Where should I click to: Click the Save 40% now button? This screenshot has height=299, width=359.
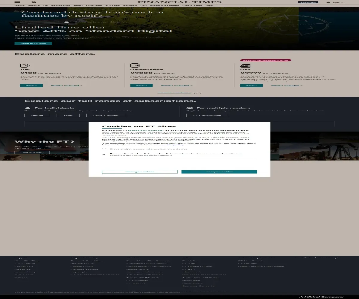click(33, 43)
